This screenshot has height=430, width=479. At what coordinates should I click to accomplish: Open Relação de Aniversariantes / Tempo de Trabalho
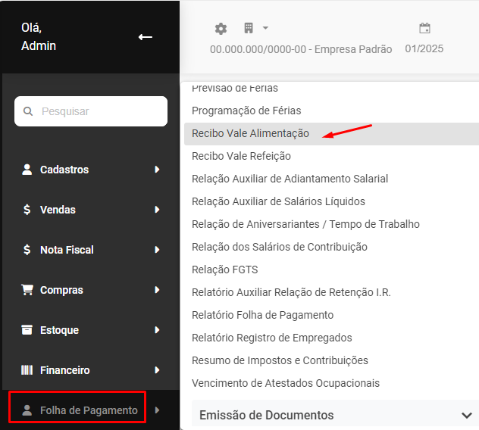tap(305, 224)
